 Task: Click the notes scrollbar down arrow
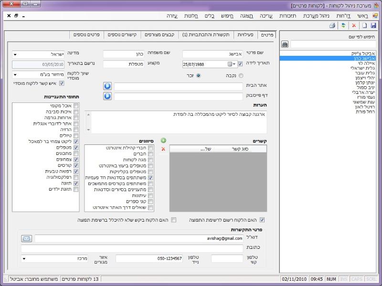coord(88,130)
